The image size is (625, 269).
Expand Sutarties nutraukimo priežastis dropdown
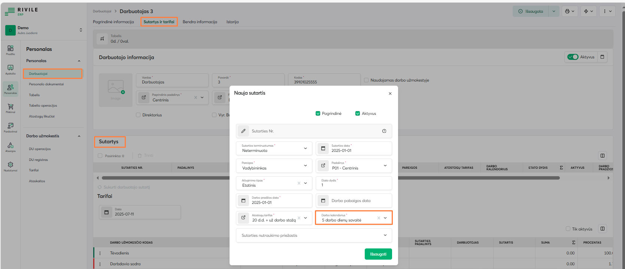pyautogui.click(x=385, y=235)
